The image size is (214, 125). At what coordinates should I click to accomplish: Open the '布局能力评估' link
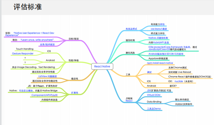[162, 24]
